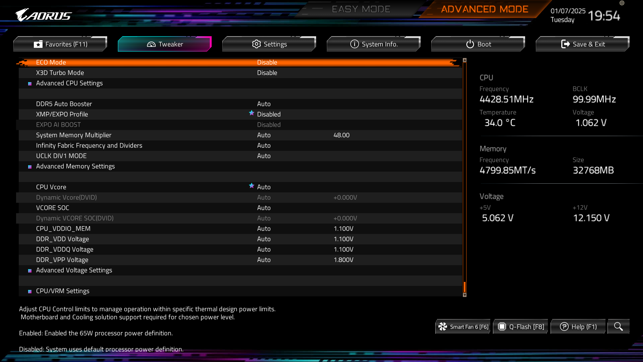Open the Boot tab
643x362 pixels.
(478, 44)
